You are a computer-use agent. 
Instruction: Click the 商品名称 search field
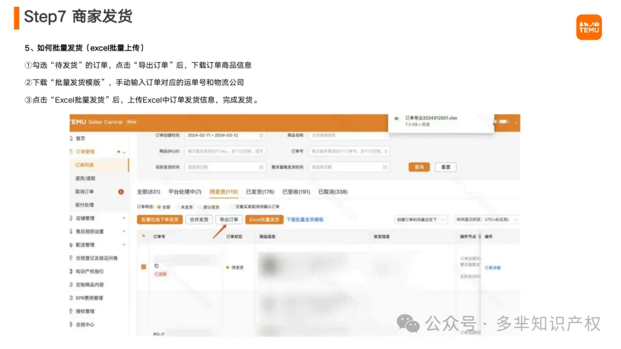[x=349, y=136]
